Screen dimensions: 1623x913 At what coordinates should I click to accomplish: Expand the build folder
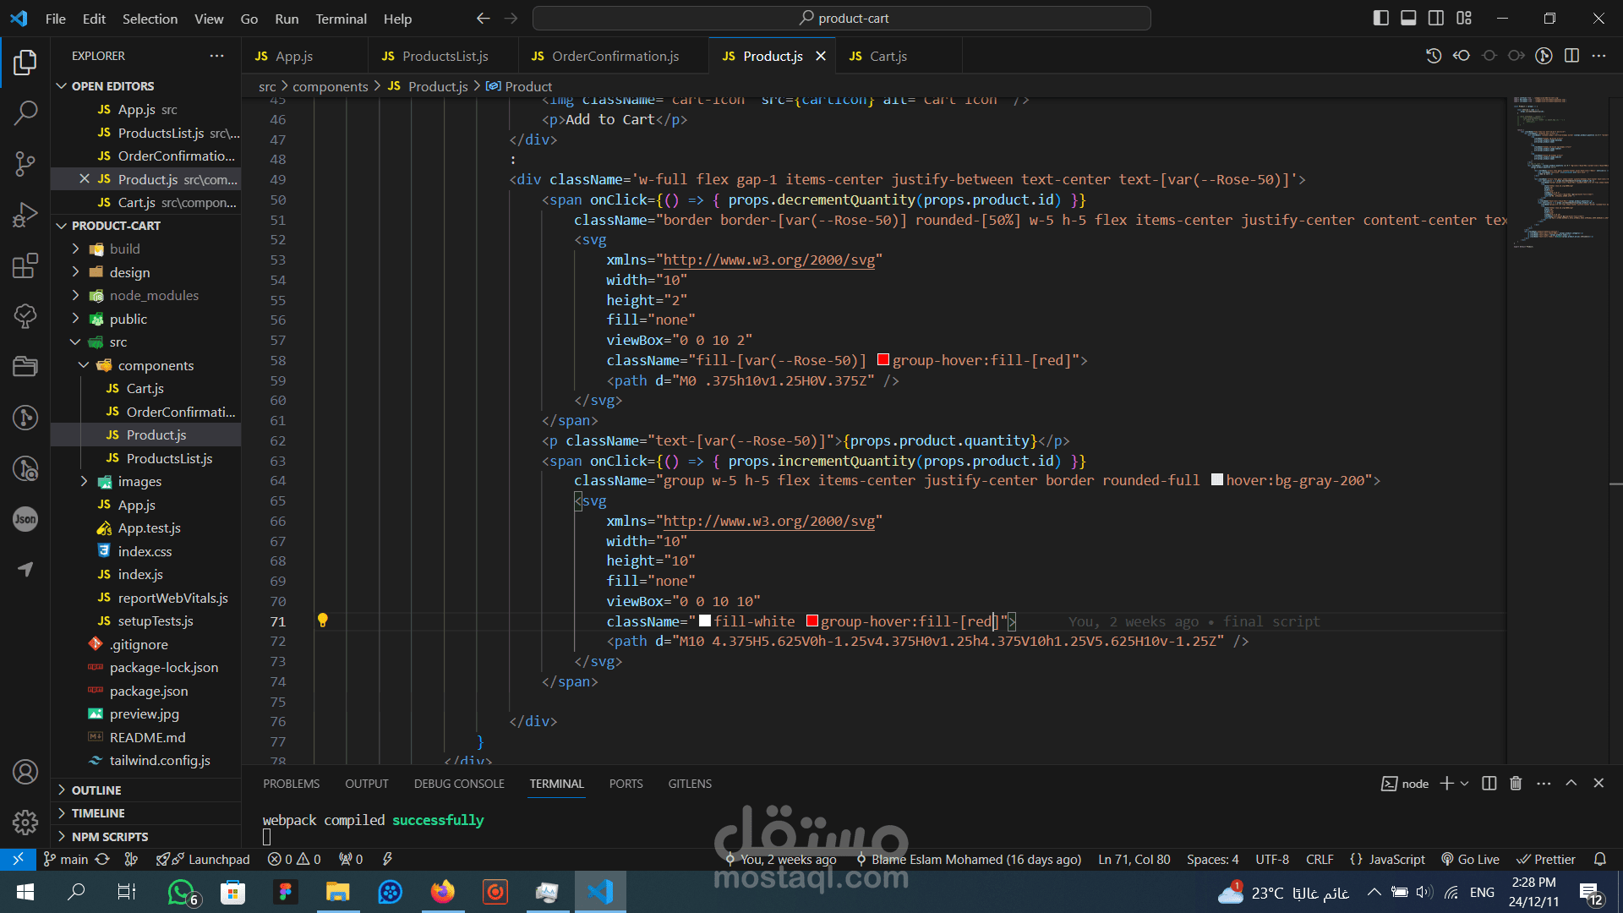[x=124, y=249]
